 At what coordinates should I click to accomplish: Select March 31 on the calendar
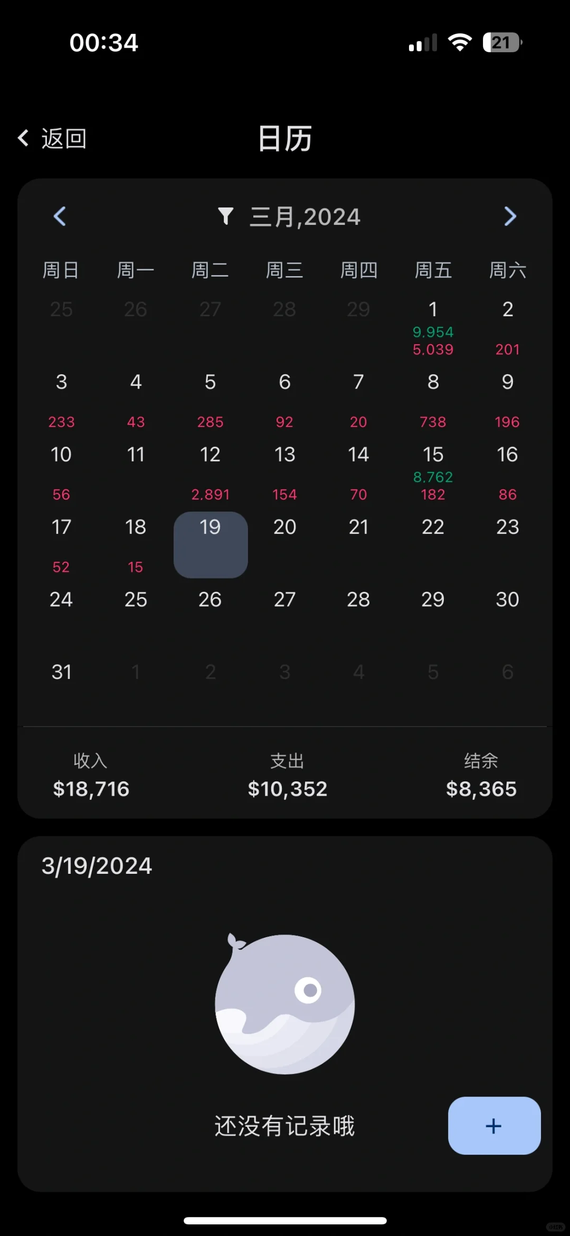[61, 672]
